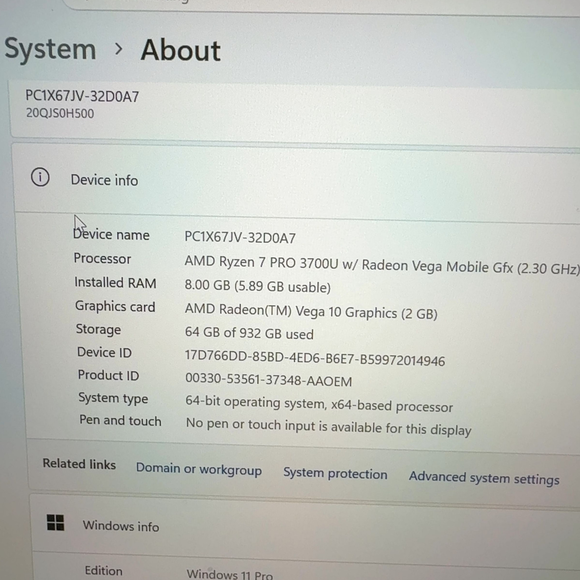Click the Product ID label
The width and height of the screenshot is (580, 580).
point(108,375)
